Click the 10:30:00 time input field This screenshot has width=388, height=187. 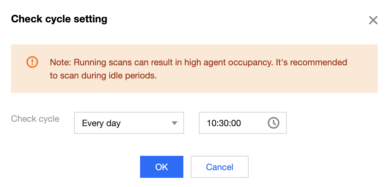pyautogui.click(x=235, y=123)
